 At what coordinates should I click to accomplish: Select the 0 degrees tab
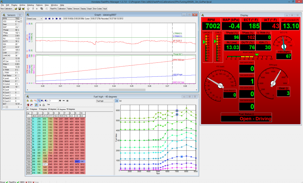(x=33, y=109)
